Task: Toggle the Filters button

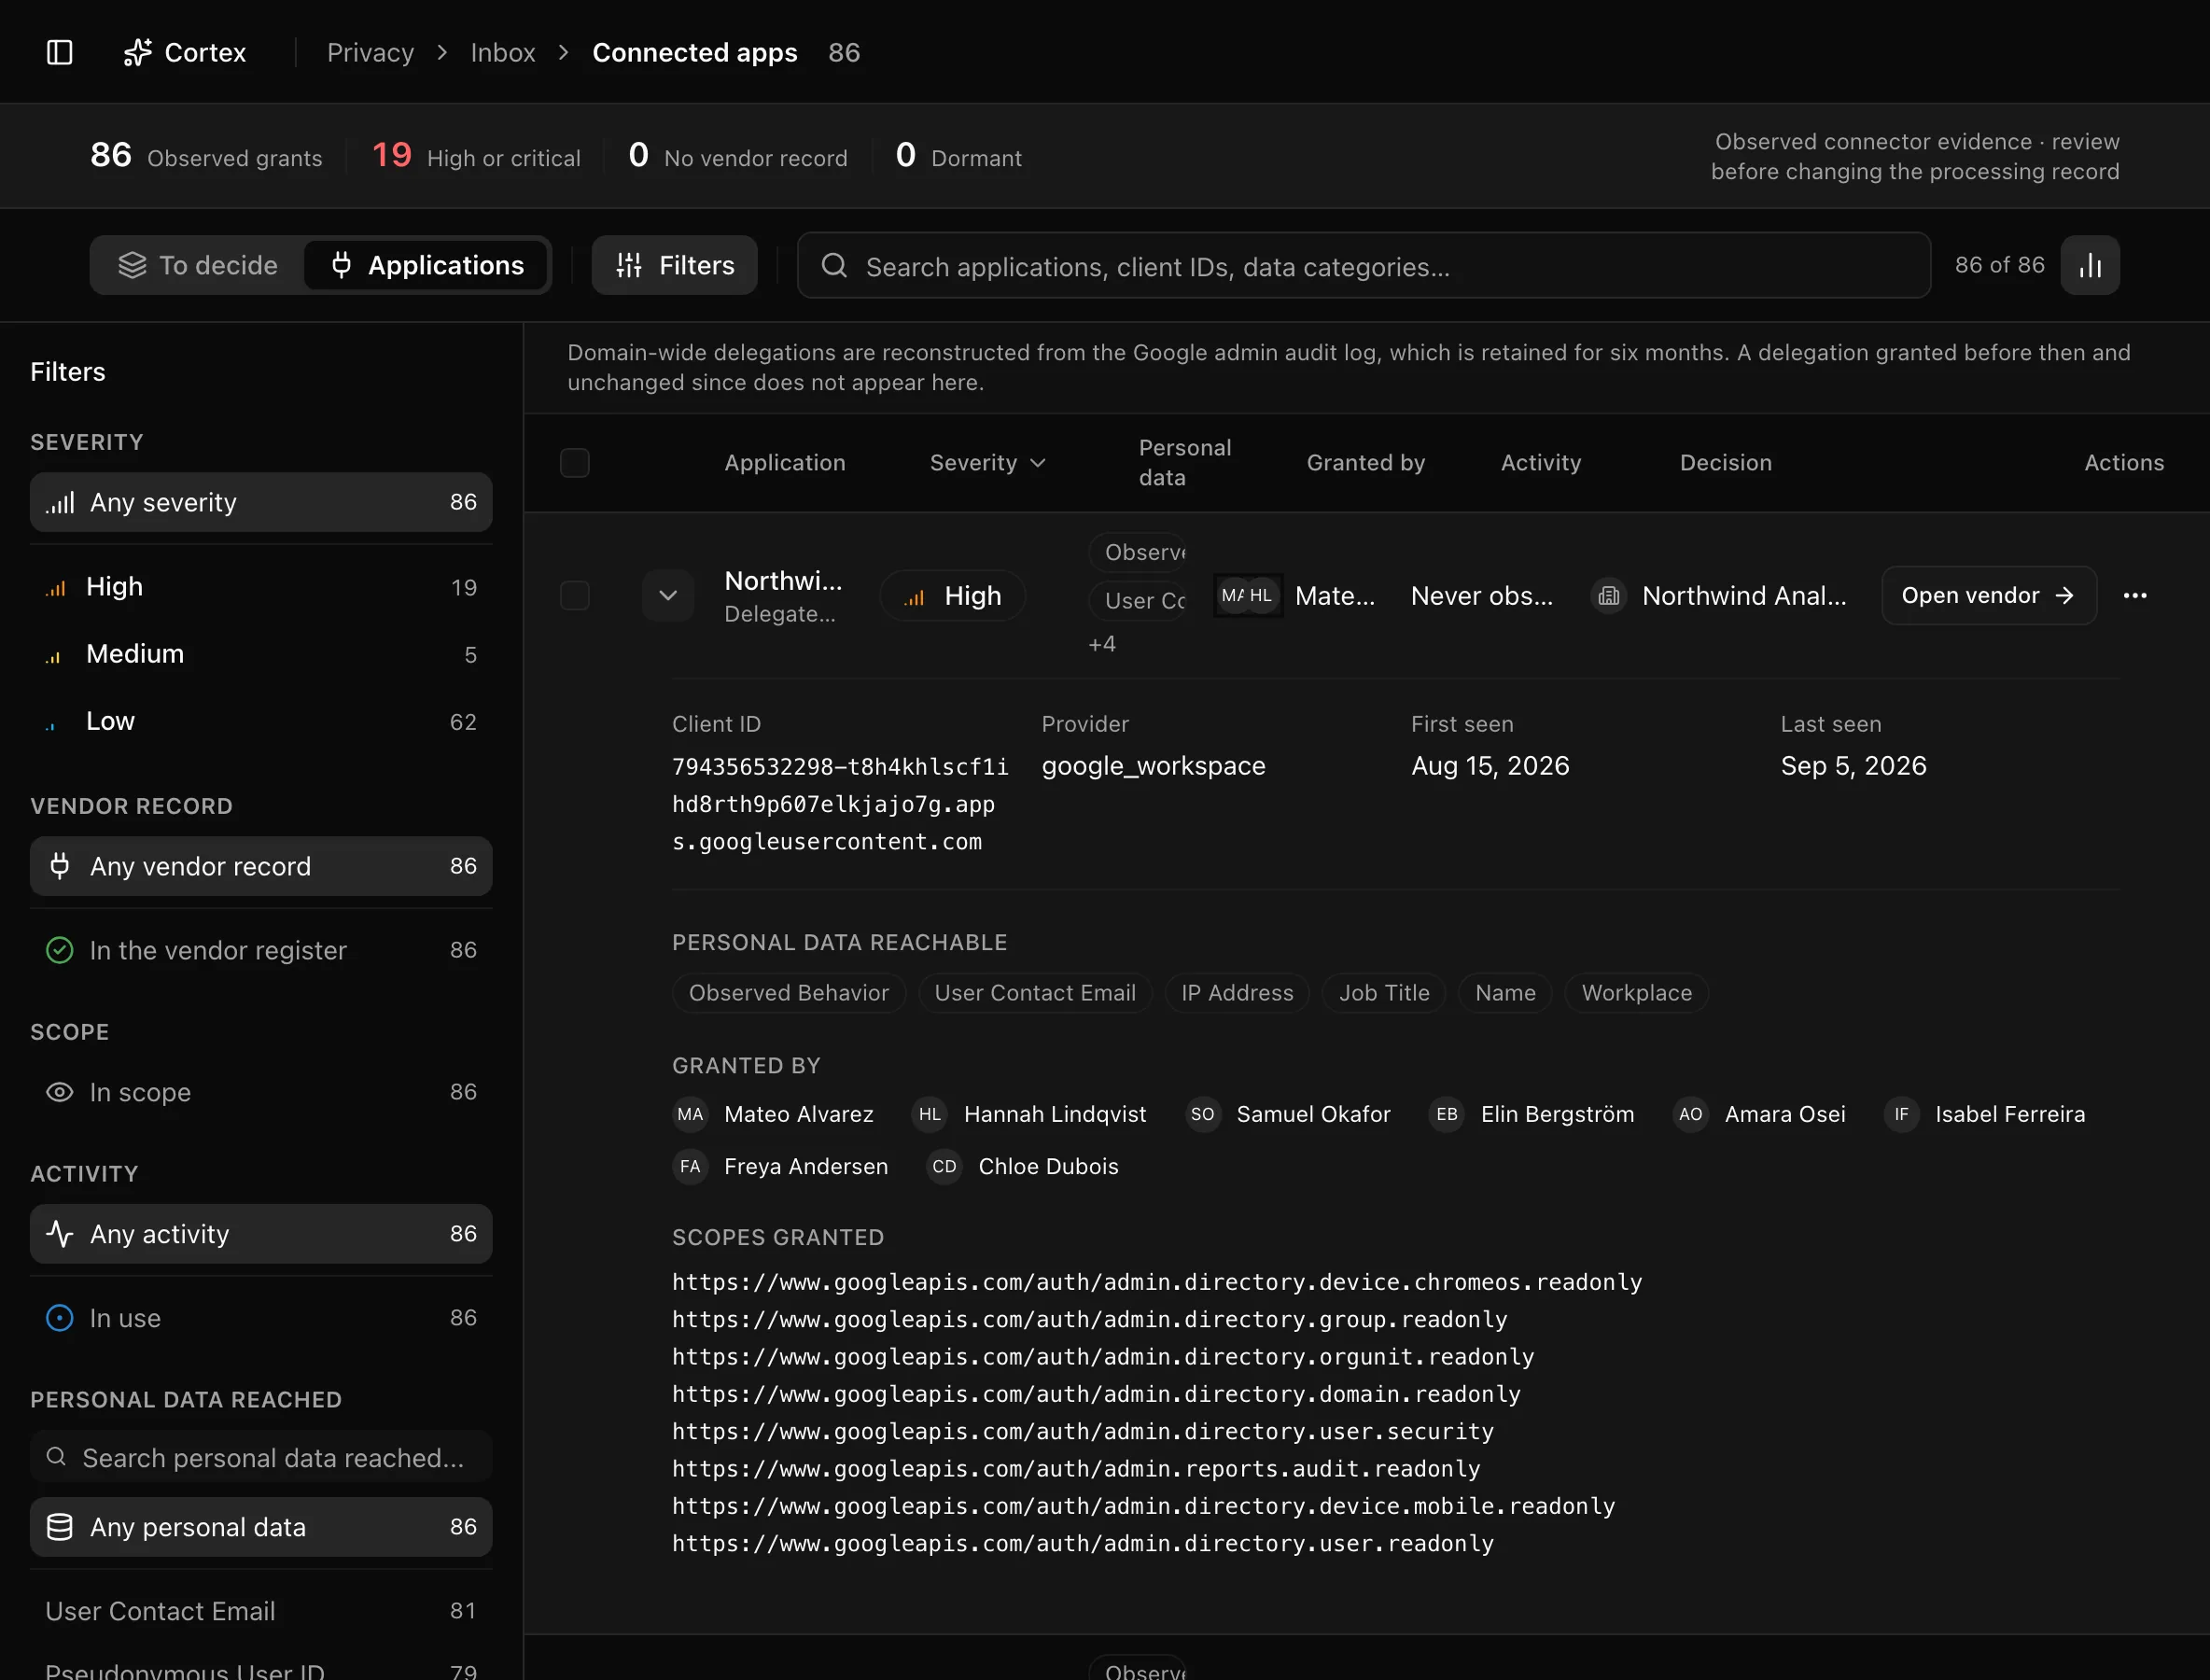Action: click(675, 265)
